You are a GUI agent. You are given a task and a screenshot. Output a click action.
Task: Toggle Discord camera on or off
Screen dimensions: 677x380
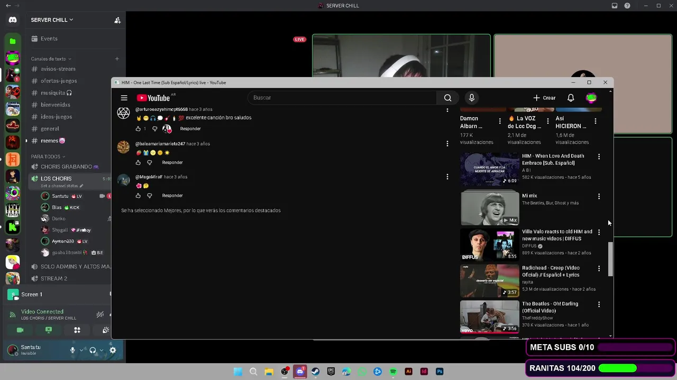[x=20, y=330]
